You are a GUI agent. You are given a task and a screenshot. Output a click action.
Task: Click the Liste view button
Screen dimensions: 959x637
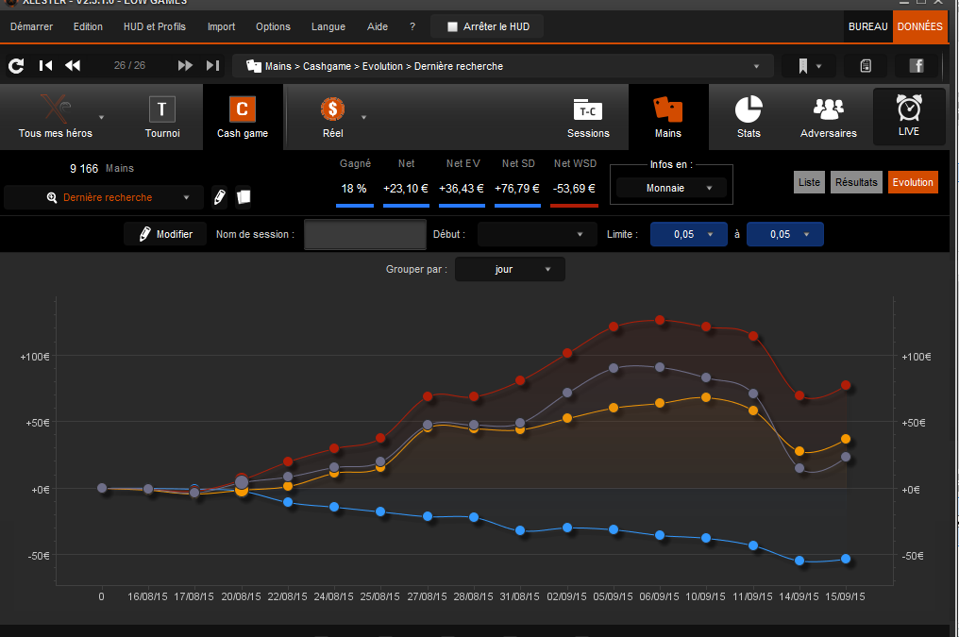[x=809, y=182]
